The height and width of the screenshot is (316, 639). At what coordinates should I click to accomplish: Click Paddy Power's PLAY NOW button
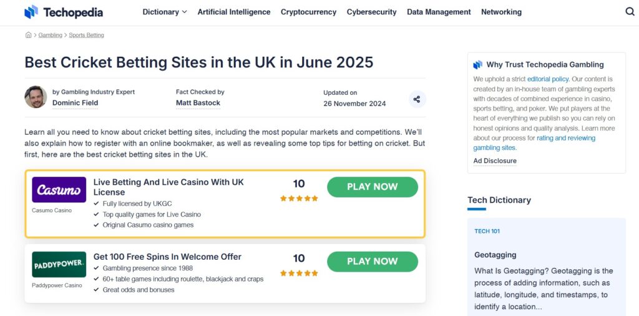(373, 262)
